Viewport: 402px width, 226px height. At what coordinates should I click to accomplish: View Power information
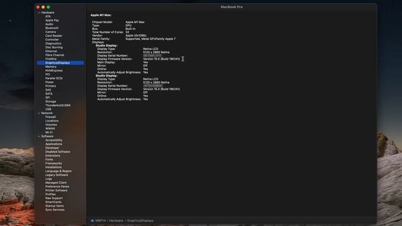50,82
